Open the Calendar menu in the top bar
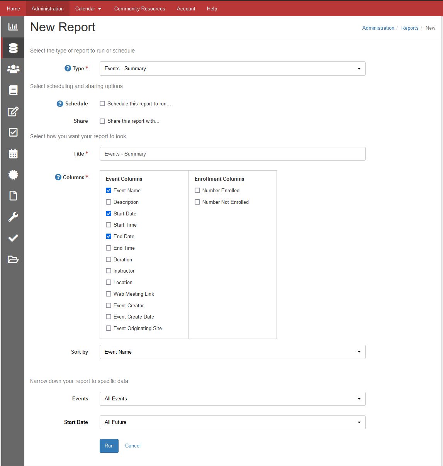 pyautogui.click(x=88, y=8)
